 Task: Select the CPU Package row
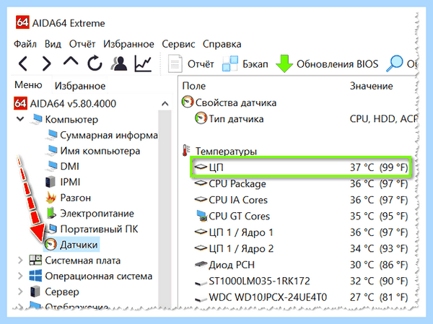[x=301, y=184]
